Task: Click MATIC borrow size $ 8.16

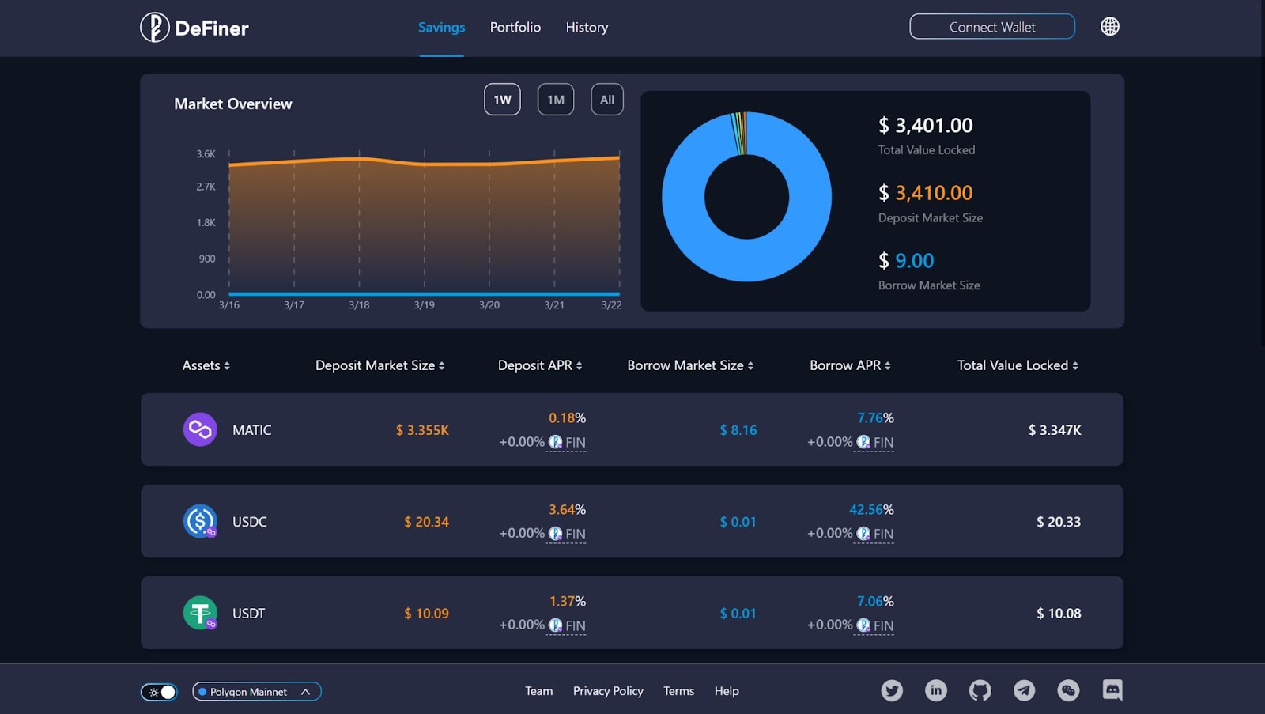Action: pos(738,430)
